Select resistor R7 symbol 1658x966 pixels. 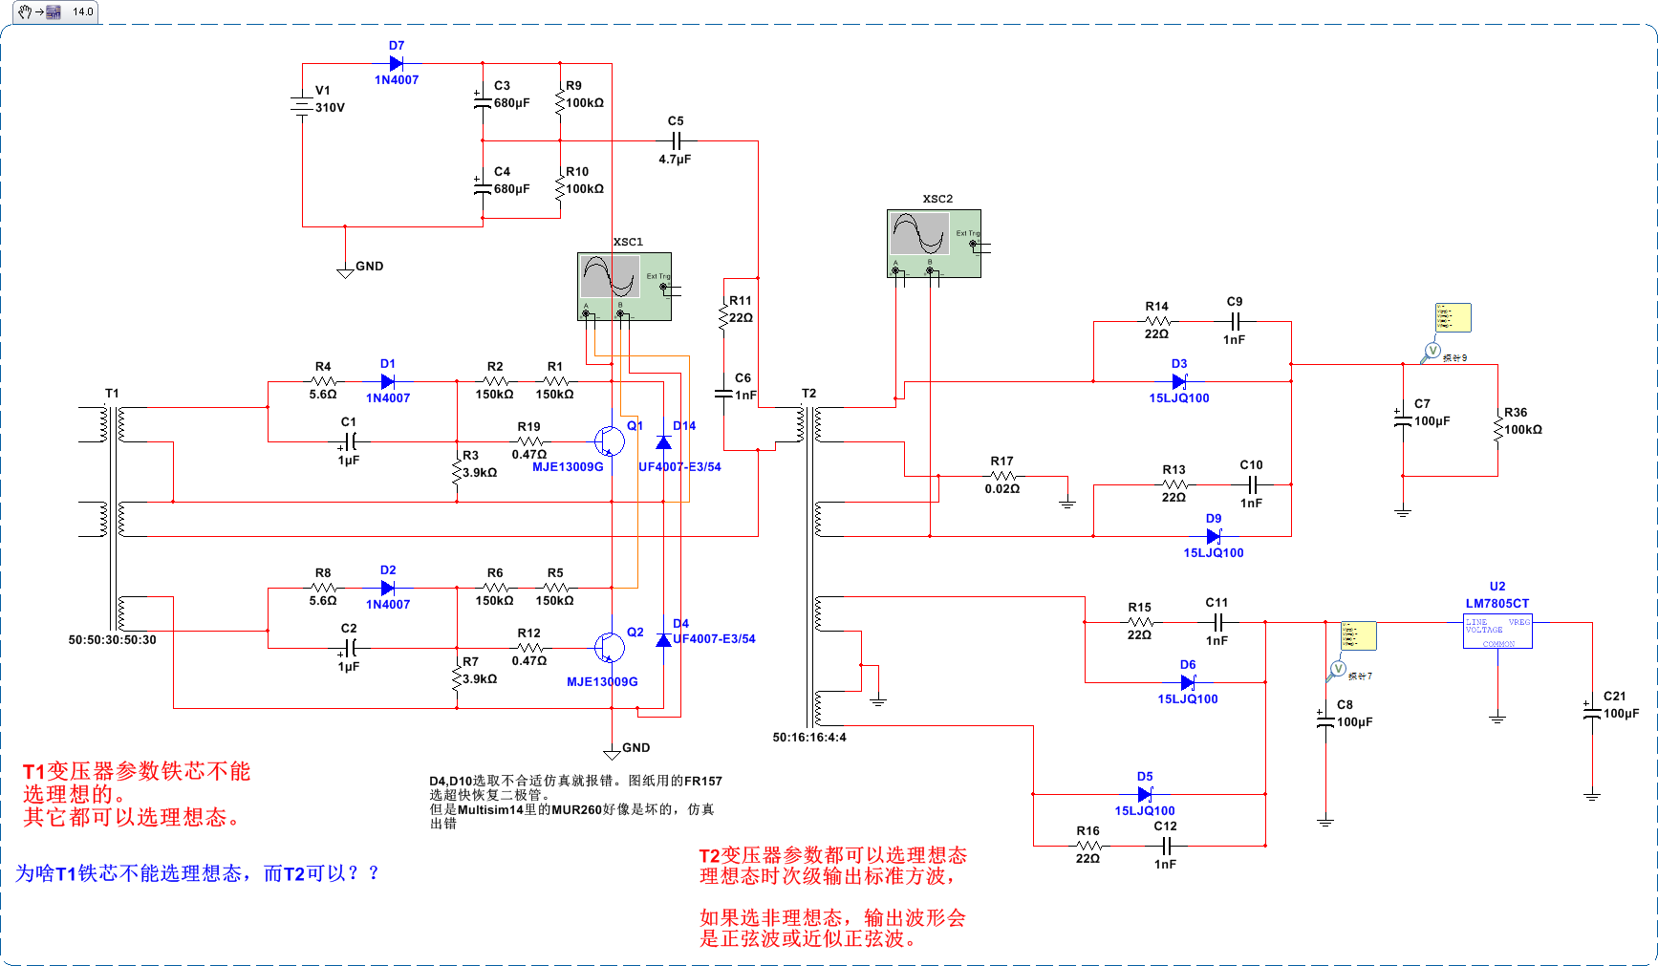[x=457, y=678]
